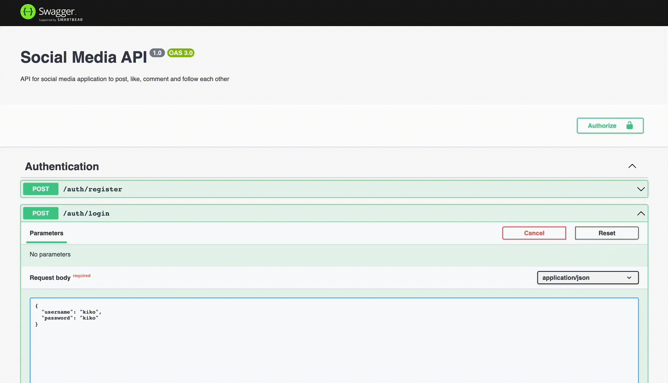Open the application/json content type dropdown
This screenshot has width=668, height=383.
(x=588, y=278)
